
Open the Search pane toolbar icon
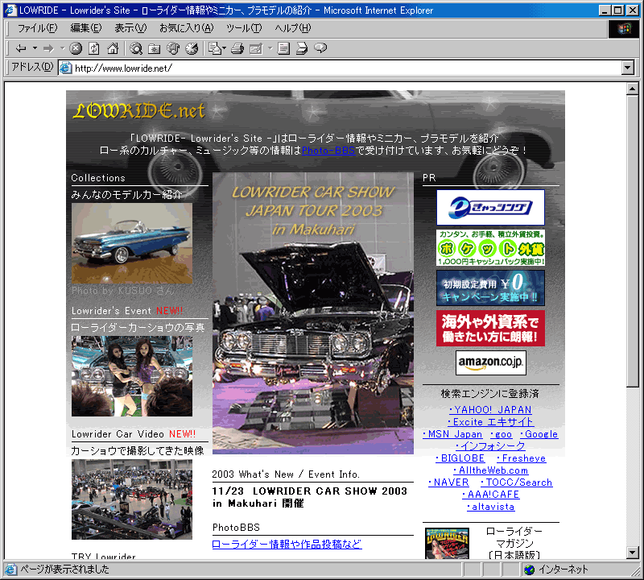(x=136, y=48)
